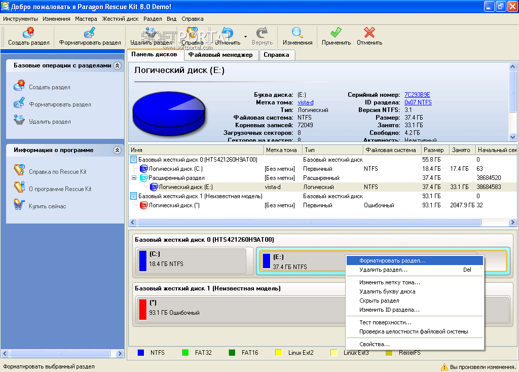Click the Занято column header
Image resolution: width=519 pixels, height=372 pixels.
tap(462, 150)
